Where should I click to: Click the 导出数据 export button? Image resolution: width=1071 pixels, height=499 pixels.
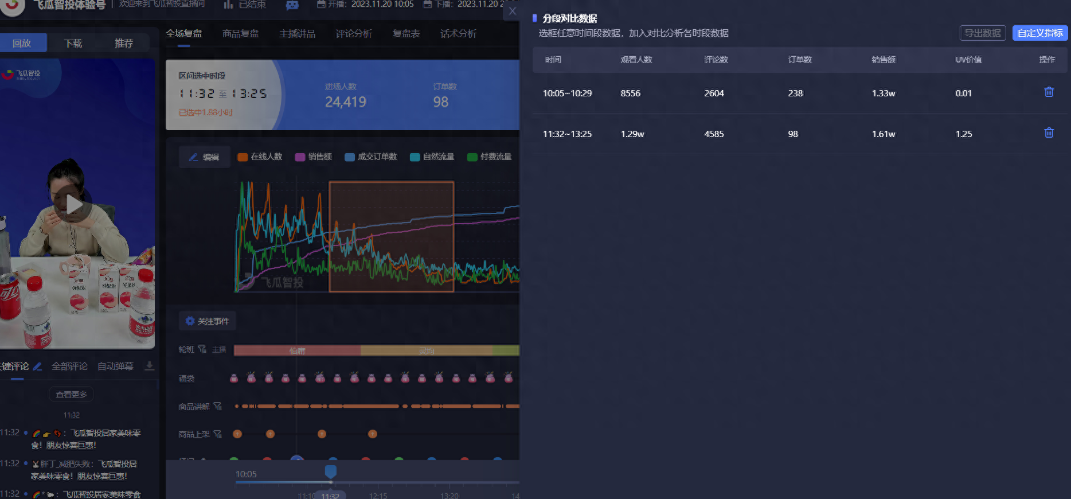[x=983, y=33]
